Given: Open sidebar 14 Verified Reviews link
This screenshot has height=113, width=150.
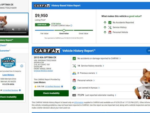Looking at the screenshot, I should point(10,90).
